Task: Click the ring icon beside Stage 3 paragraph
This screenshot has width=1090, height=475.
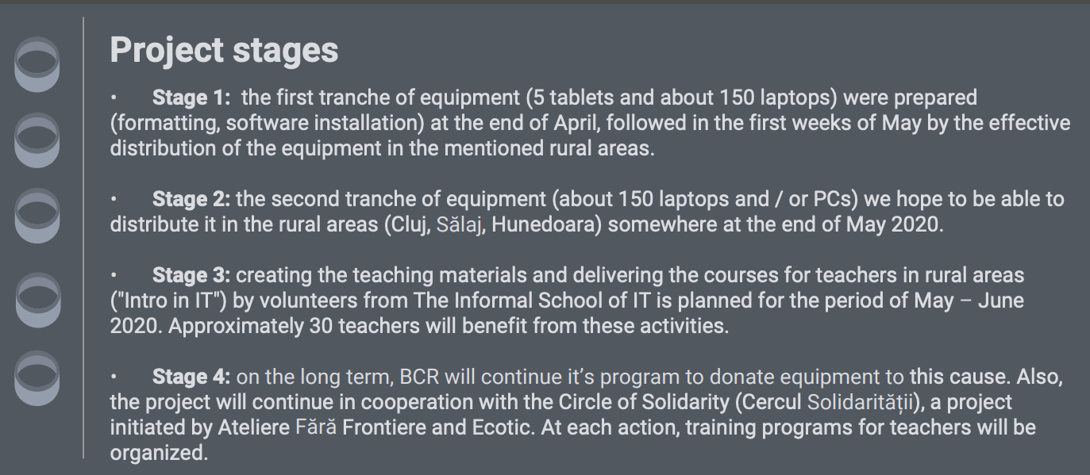Action: point(37,299)
